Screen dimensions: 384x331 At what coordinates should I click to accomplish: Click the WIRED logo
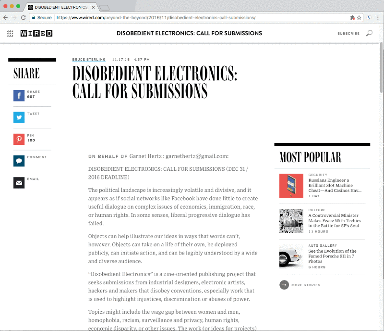point(36,33)
